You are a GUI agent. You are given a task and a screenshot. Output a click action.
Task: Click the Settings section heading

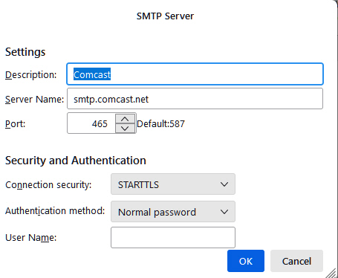(25, 52)
